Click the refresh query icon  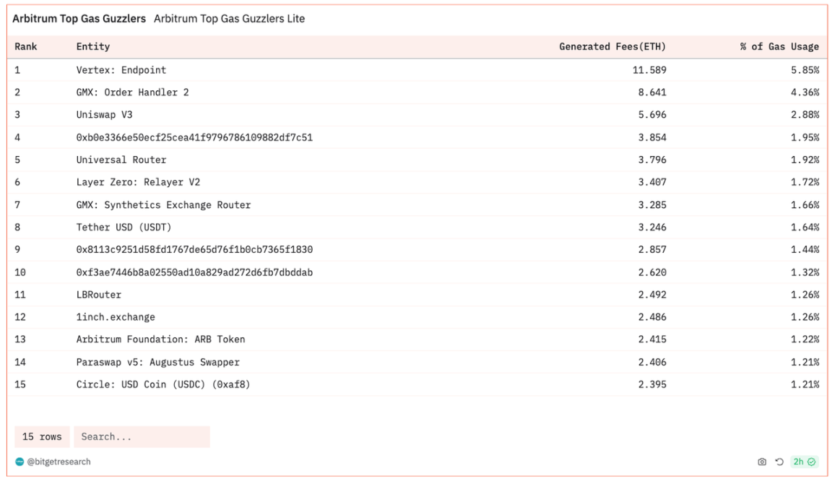pyautogui.click(x=779, y=462)
